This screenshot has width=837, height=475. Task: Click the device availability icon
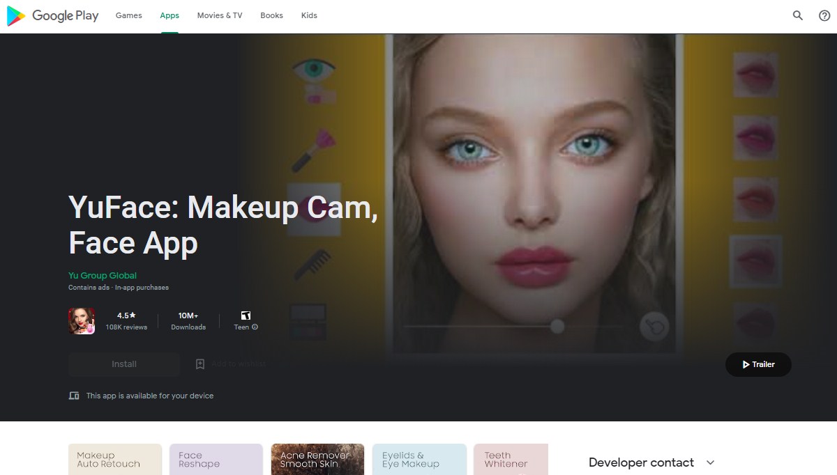coord(74,396)
